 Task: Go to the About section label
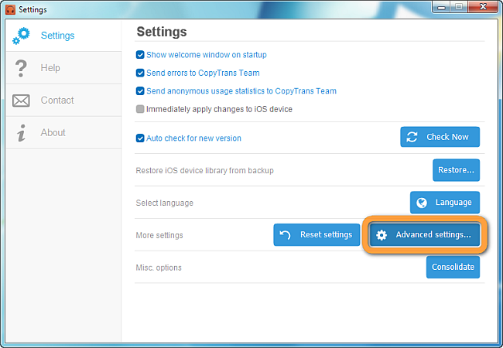pos(53,133)
